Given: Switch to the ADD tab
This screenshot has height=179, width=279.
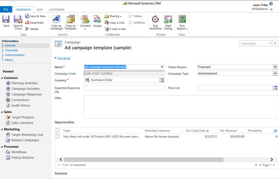Looking at the screenshot, I should pos(40,10).
